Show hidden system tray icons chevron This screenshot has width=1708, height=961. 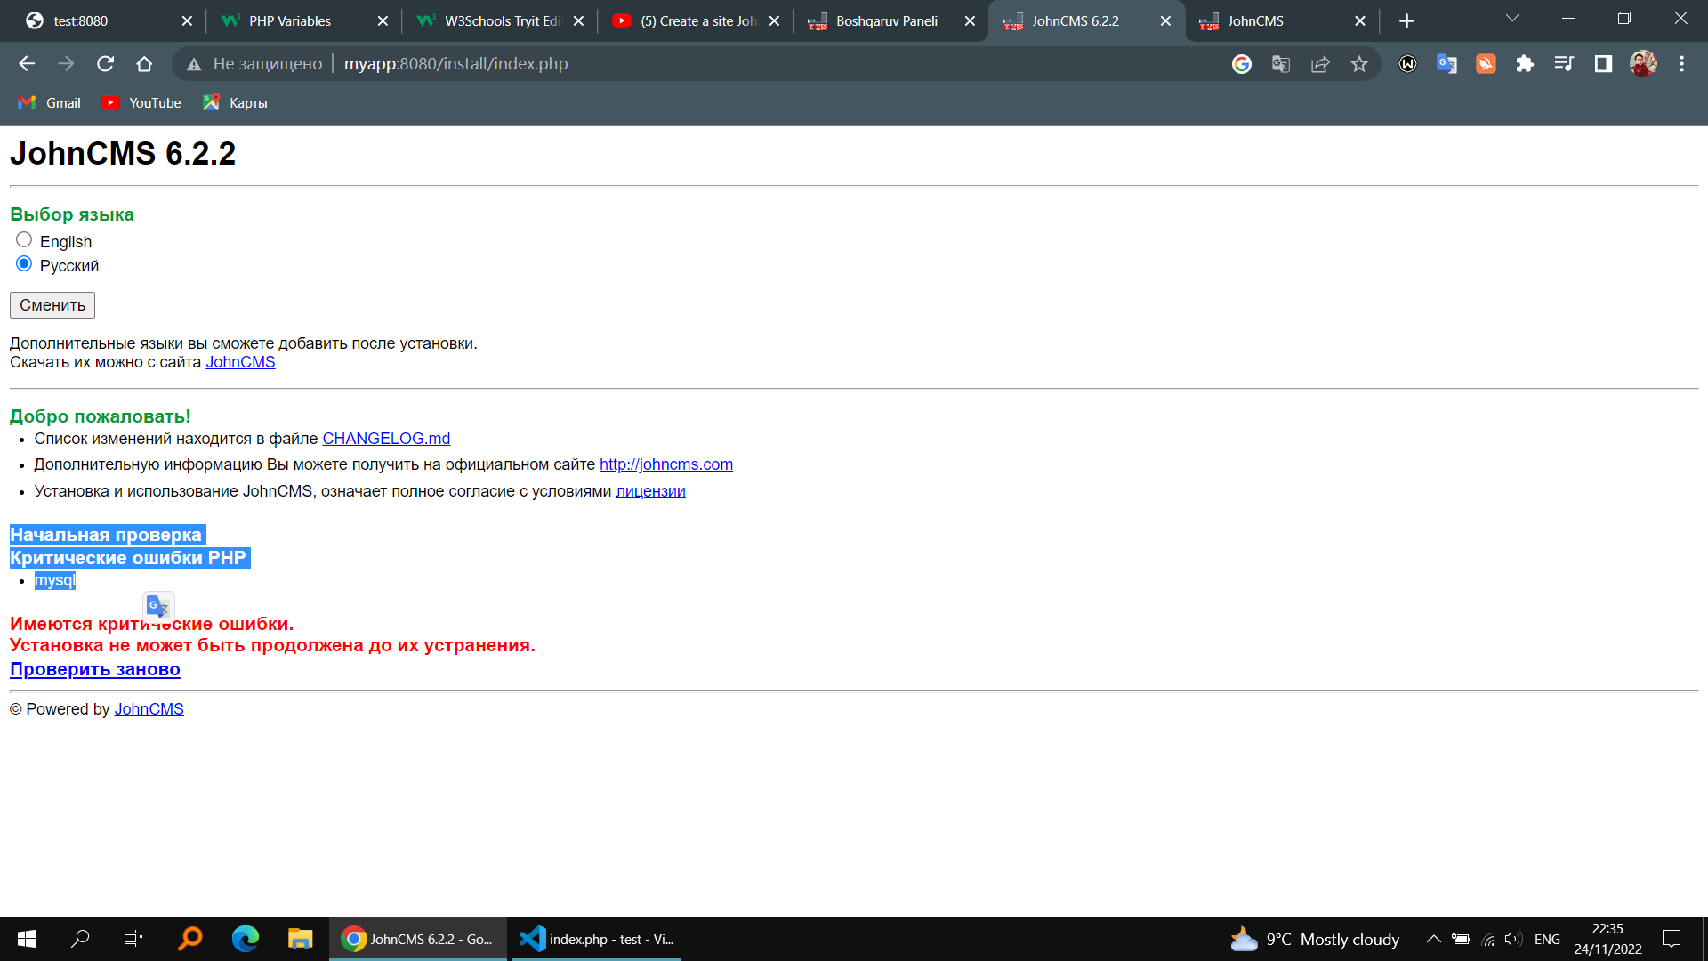1433,939
